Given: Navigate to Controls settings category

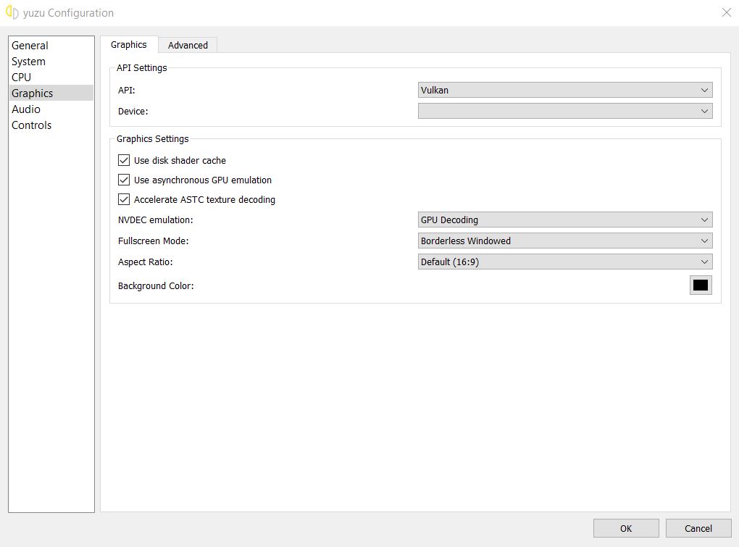Looking at the screenshot, I should (x=32, y=125).
